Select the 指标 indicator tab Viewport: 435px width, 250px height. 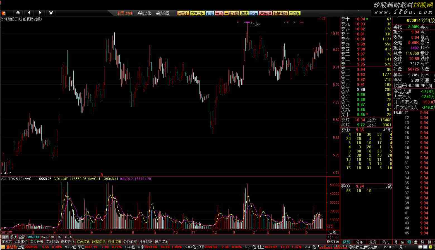(5, 237)
